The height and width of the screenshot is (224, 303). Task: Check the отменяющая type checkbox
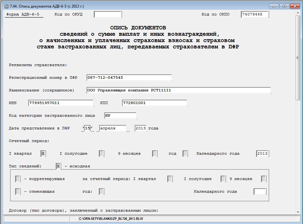(18, 192)
